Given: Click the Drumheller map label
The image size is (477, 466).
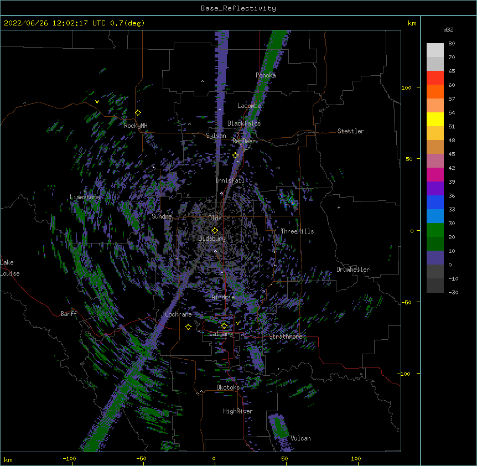Looking at the screenshot, I should [x=353, y=270].
